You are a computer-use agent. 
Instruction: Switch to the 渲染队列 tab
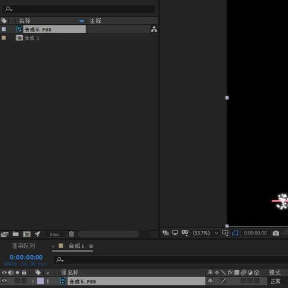23,246
